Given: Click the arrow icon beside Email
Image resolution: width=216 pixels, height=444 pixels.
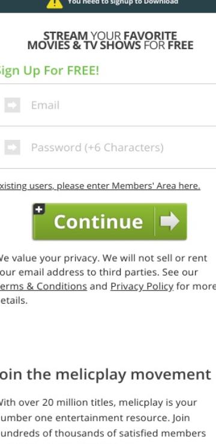Looking at the screenshot, I should (x=12, y=105).
